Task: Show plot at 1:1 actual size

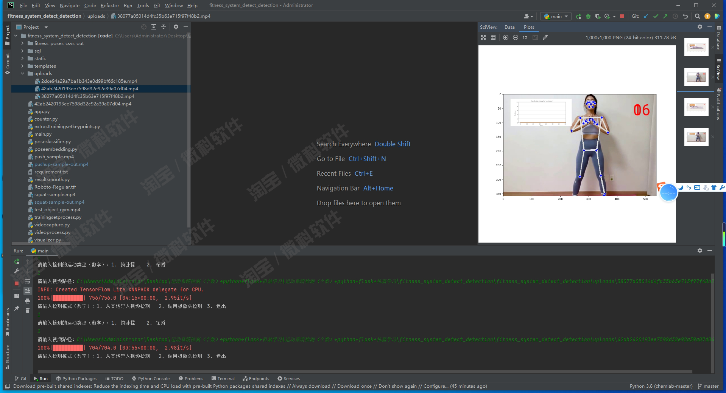Action: tap(525, 37)
